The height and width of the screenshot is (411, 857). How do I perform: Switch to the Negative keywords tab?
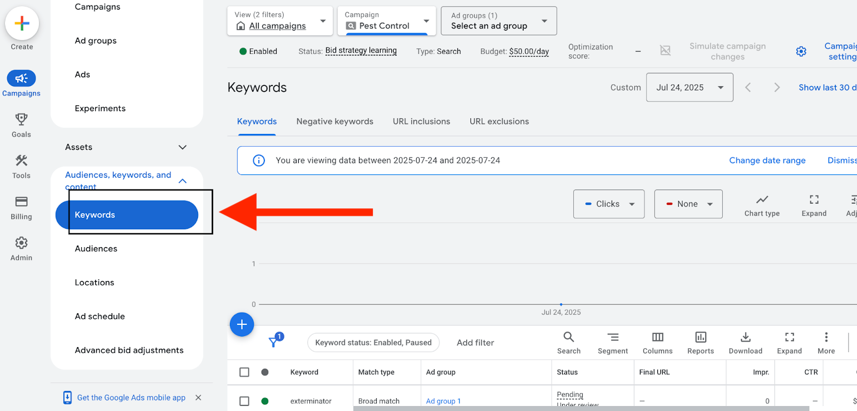pos(334,122)
